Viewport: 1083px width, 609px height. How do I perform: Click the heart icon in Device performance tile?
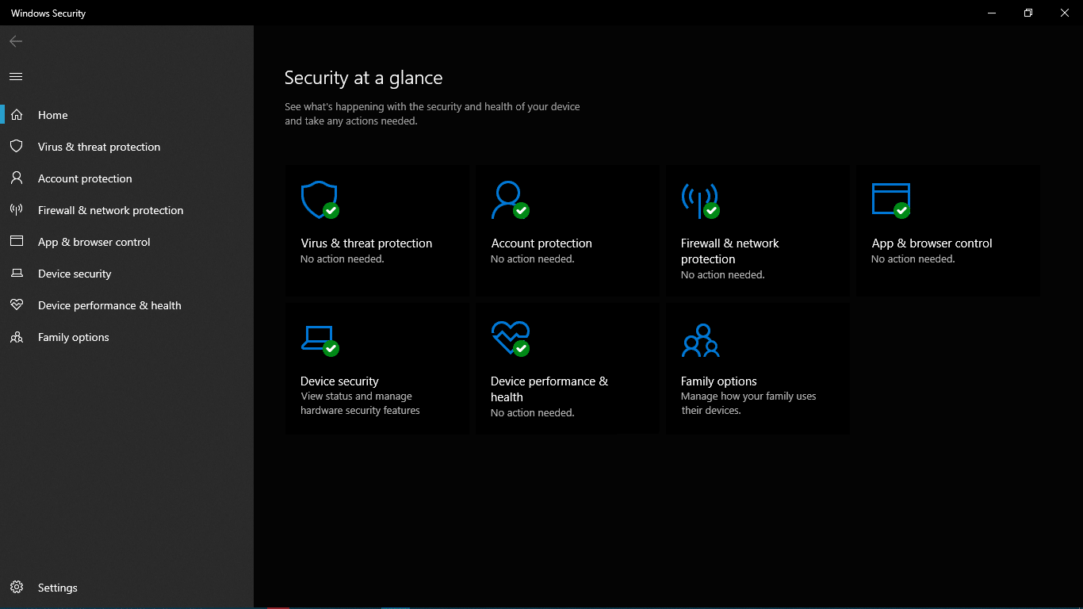(510, 337)
